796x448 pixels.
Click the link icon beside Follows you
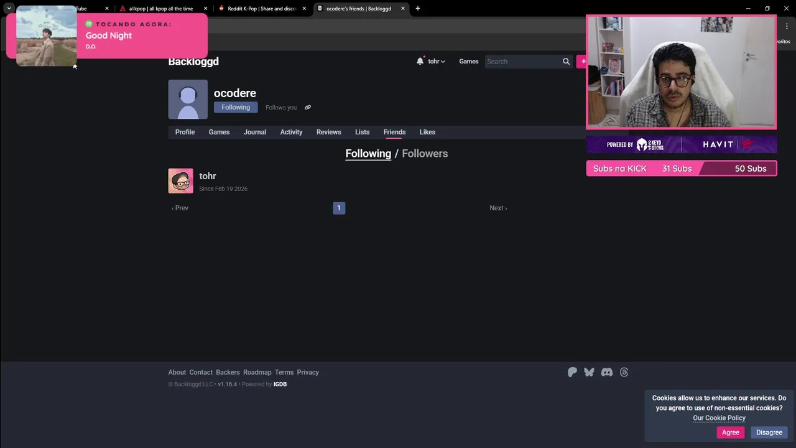tap(307, 107)
